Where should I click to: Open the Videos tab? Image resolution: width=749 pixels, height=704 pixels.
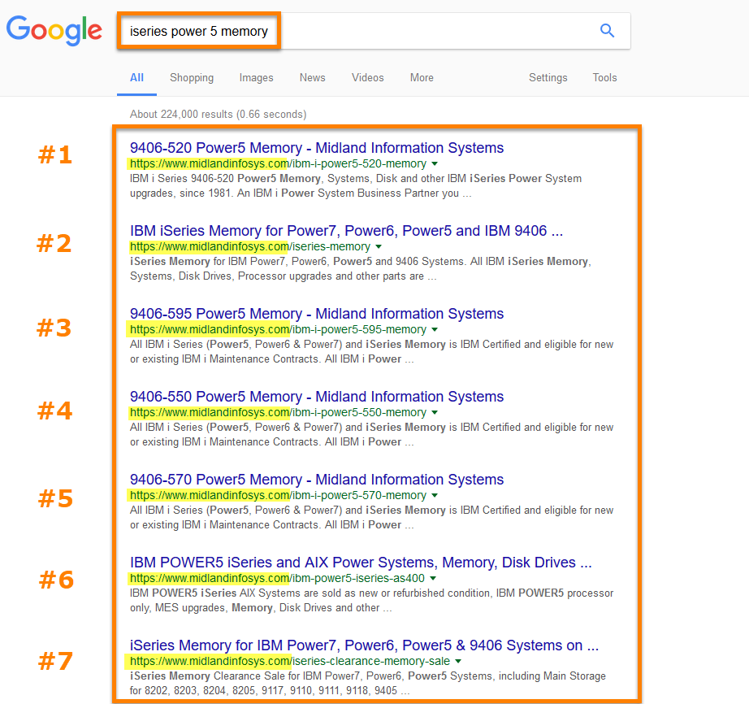click(x=367, y=77)
